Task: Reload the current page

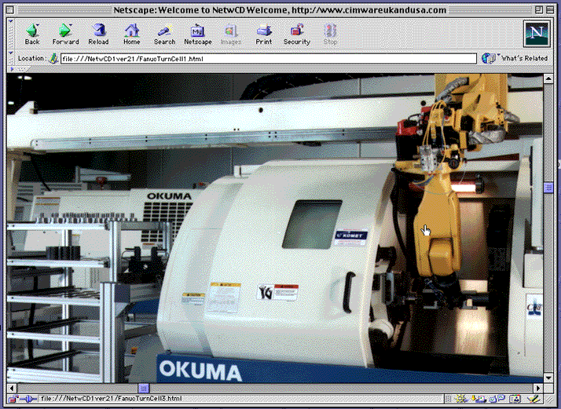Action: (x=98, y=34)
